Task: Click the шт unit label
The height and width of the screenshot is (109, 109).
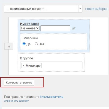Action: point(74,28)
